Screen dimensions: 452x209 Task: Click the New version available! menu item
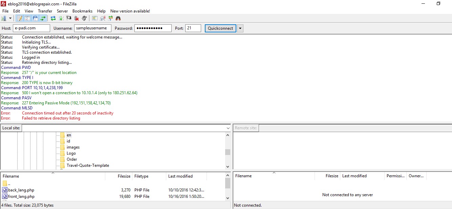pos(130,11)
